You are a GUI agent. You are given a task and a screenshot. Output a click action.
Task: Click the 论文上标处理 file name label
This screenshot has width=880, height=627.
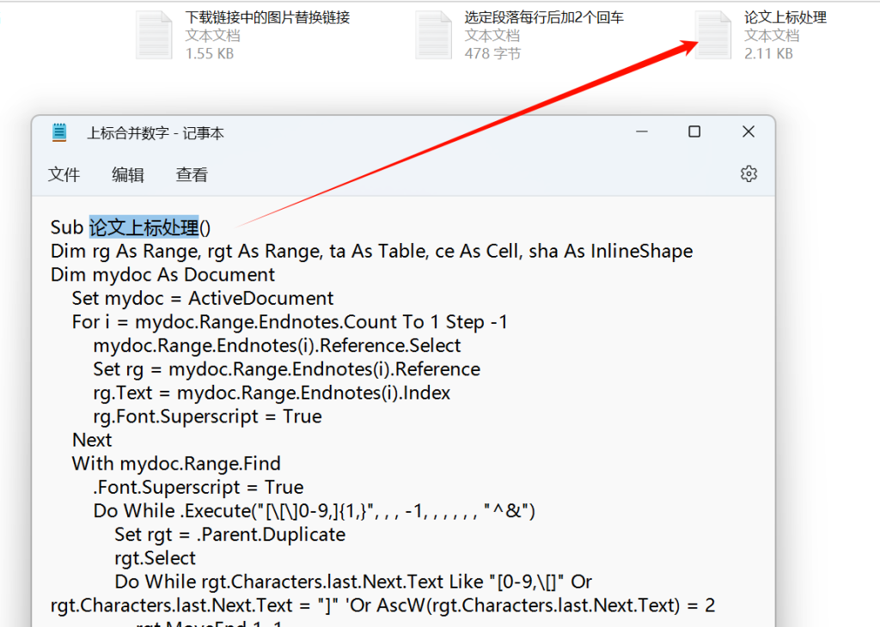point(785,17)
